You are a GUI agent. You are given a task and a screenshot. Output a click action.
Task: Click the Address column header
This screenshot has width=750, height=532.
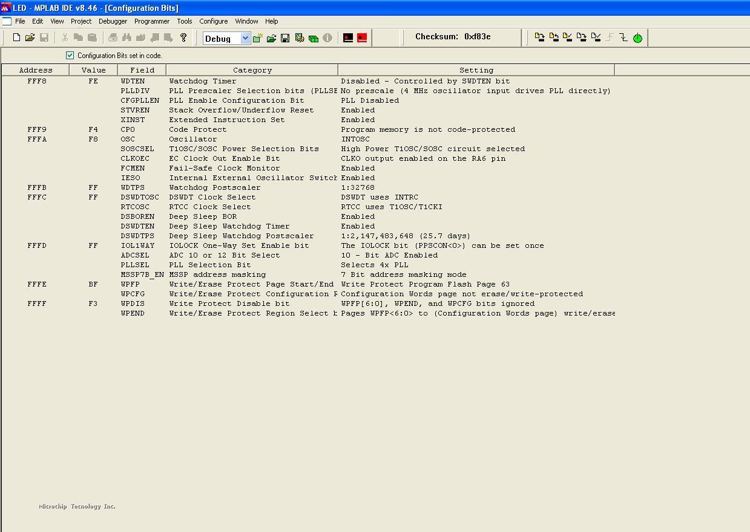(36, 70)
